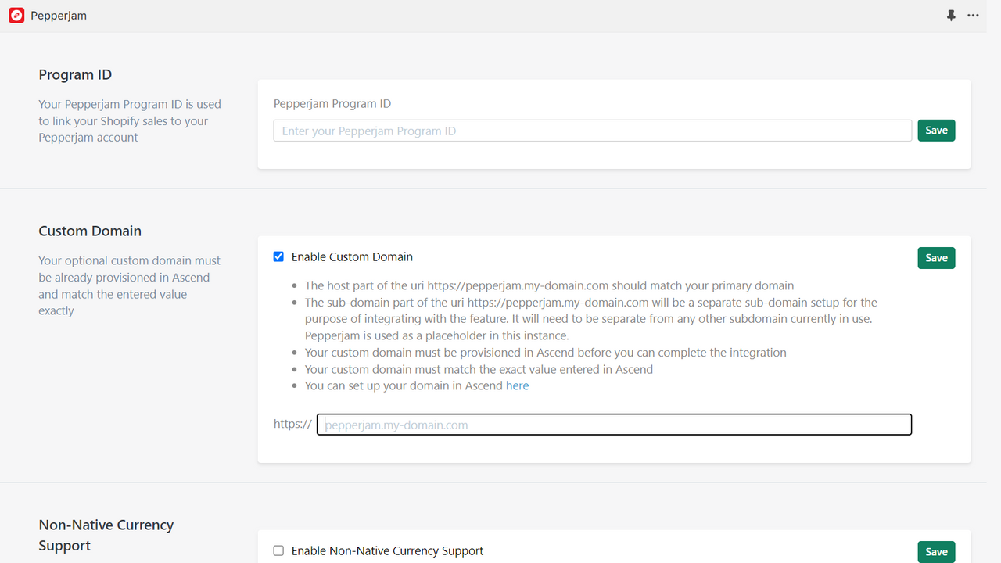Viewport: 1001px width, 563px height.
Task: Click bullet 'must be provisioned in Ascend before'
Action: (x=546, y=353)
